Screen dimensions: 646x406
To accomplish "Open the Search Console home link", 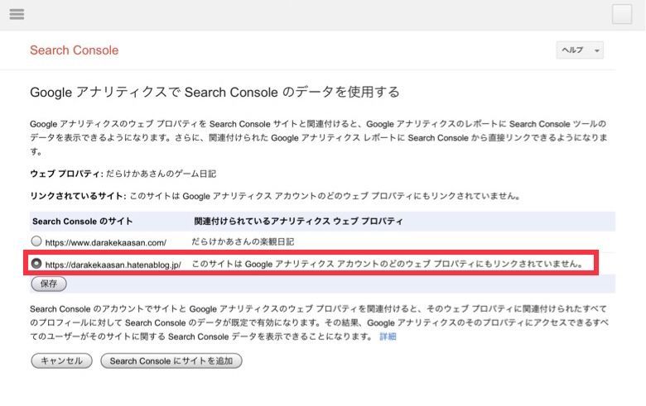I will pyautogui.click(x=75, y=50).
